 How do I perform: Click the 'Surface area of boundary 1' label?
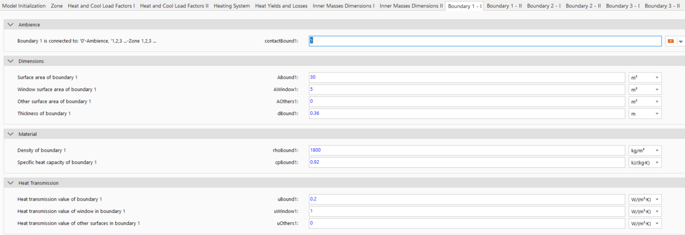tap(47, 77)
